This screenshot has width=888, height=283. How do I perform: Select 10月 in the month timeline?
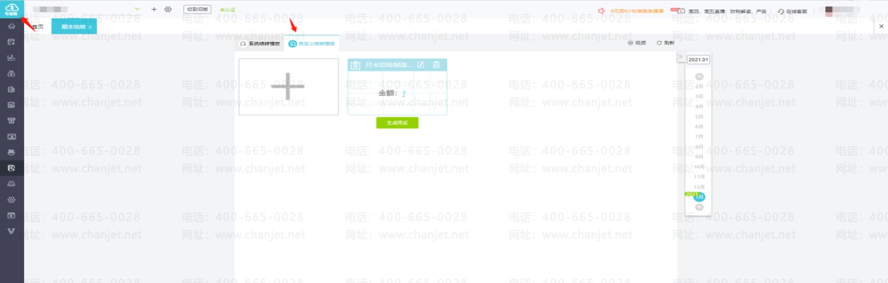[699, 167]
